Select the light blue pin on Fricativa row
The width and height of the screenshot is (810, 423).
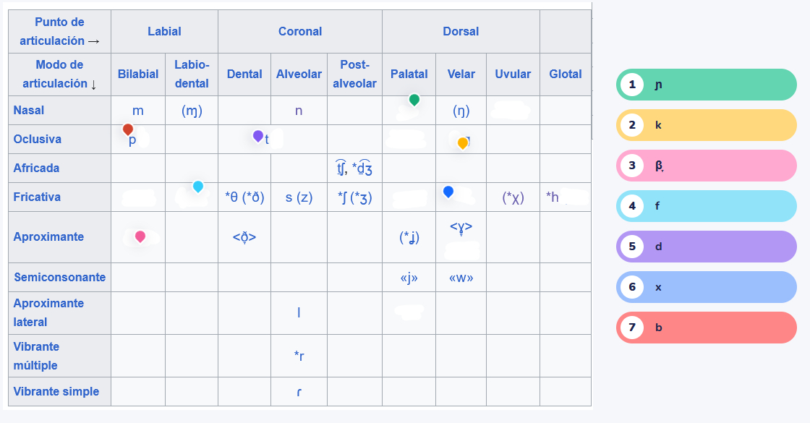(198, 187)
